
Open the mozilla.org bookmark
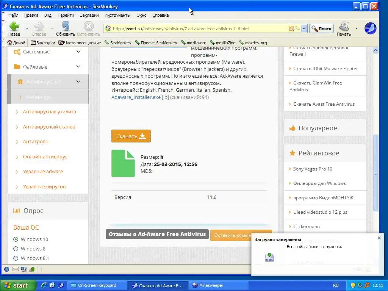click(194, 43)
